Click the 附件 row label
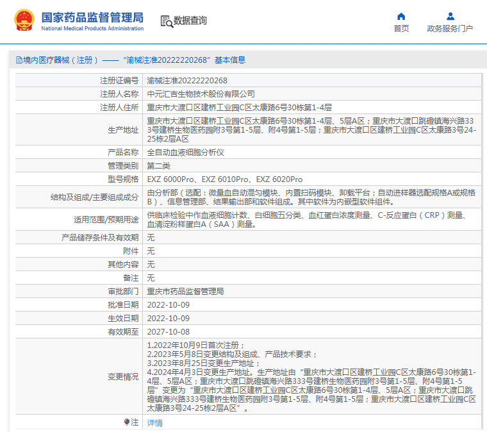The width and height of the screenshot is (487, 432). point(131,251)
